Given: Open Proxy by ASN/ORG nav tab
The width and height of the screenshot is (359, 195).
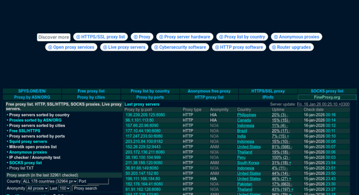Looking at the screenshot, I should tap(32, 97).
